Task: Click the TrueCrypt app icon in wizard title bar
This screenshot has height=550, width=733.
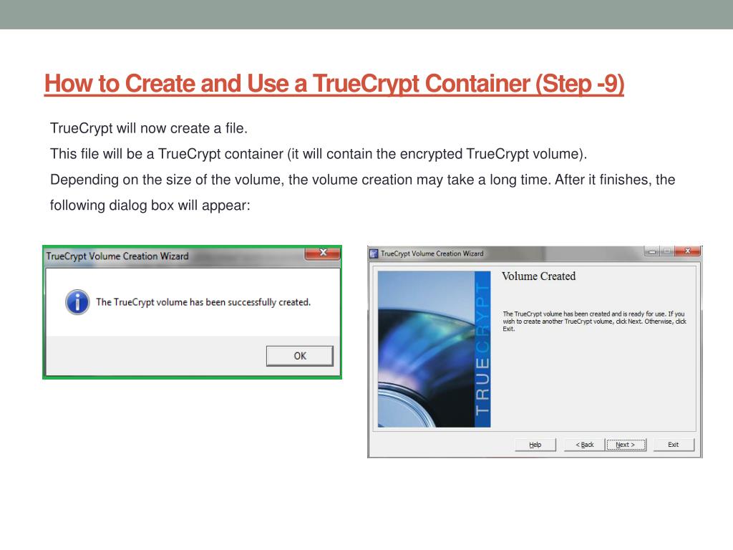Action: [374, 254]
